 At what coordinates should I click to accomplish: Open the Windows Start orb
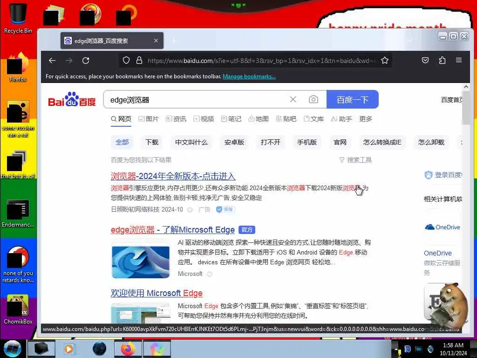pos(13,348)
